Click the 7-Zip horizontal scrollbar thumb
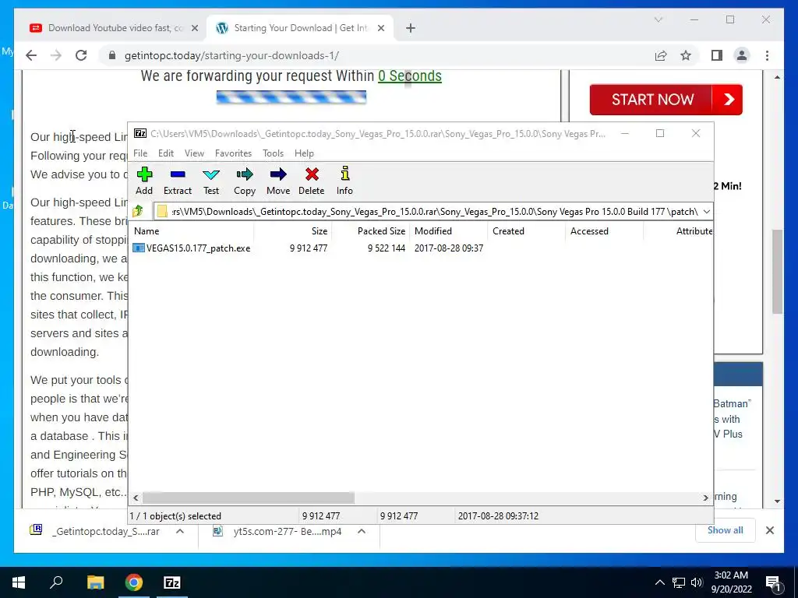This screenshot has width=798, height=598. [x=249, y=498]
